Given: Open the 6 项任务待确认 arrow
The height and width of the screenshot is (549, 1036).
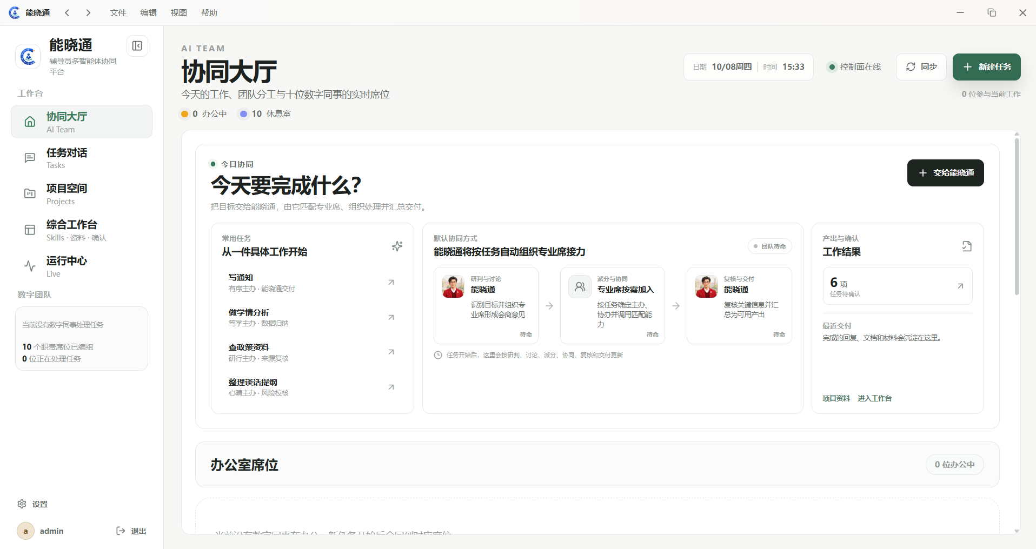Looking at the screenshot, I should pos(960,286).
